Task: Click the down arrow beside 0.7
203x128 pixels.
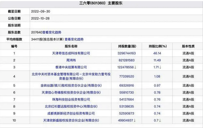Action: click(x=160, y=121)
